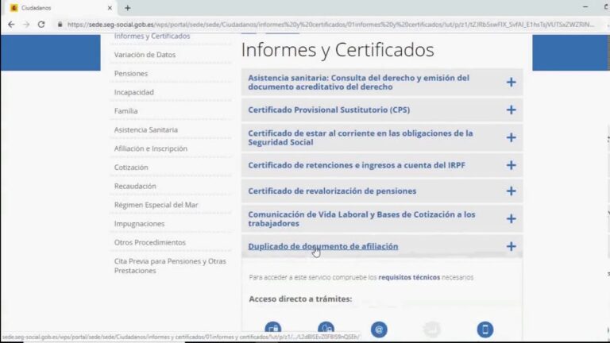Click the browser address bar URL
Viewport: 610px width, 343px height.
[x=330, y=25]
